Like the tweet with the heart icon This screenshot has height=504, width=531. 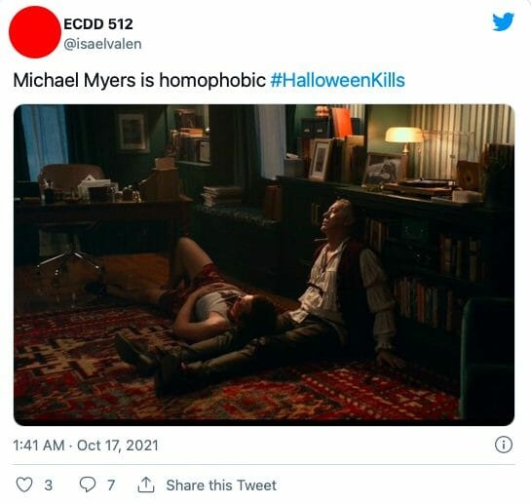24,485
